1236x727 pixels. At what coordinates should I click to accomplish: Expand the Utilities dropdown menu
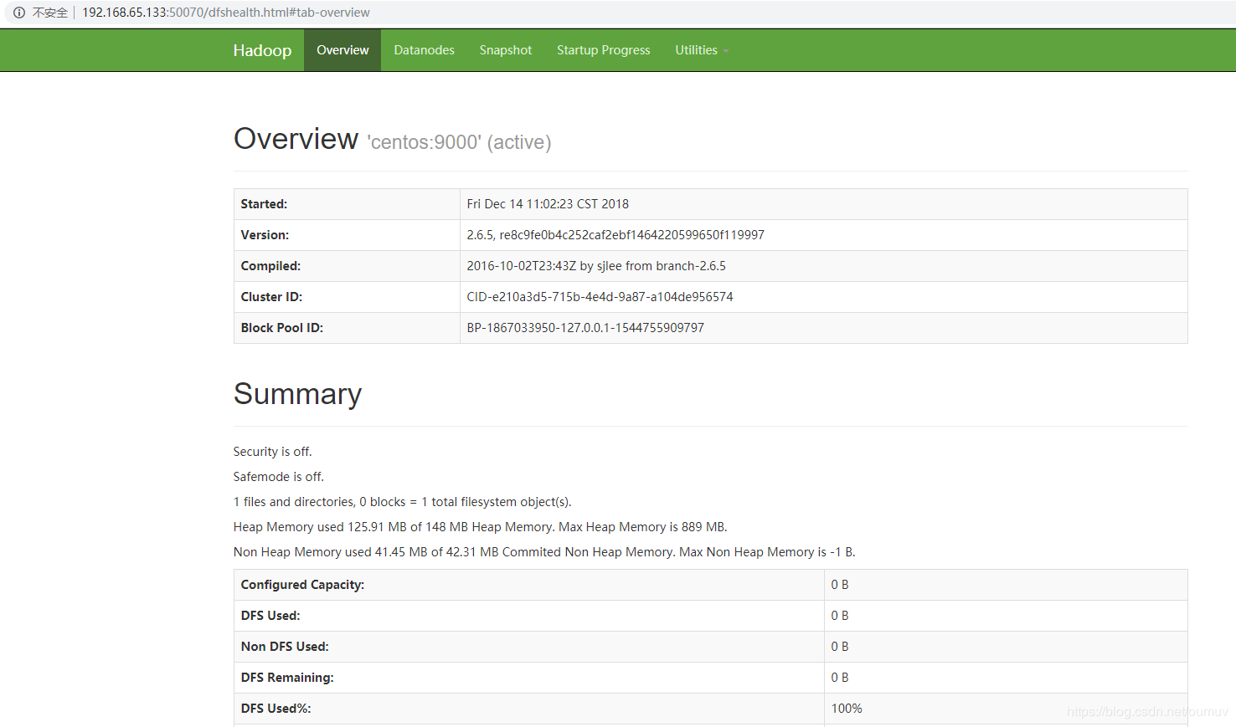point(702,50)
